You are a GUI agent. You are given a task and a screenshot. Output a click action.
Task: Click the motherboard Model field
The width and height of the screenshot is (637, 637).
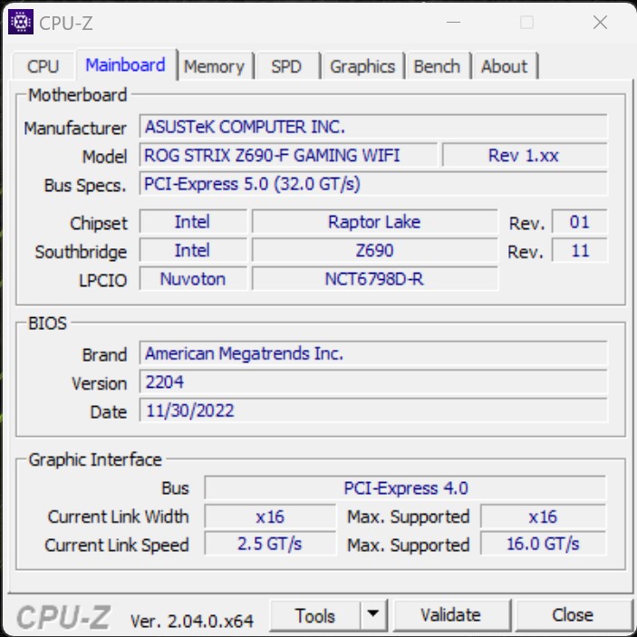coord(288,155)
